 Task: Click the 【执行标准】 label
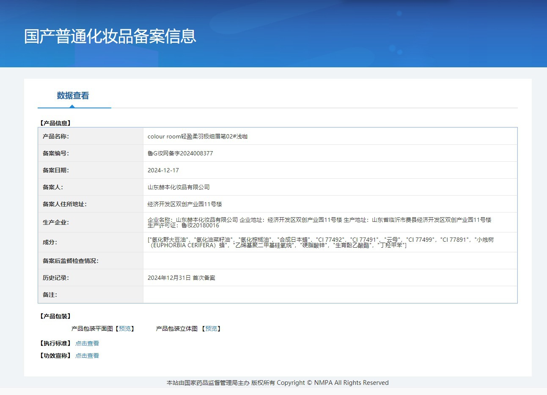tap(55, 343)
